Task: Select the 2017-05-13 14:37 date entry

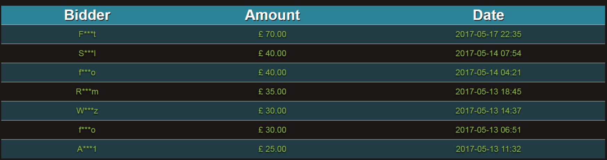Action: click(488, 111)
